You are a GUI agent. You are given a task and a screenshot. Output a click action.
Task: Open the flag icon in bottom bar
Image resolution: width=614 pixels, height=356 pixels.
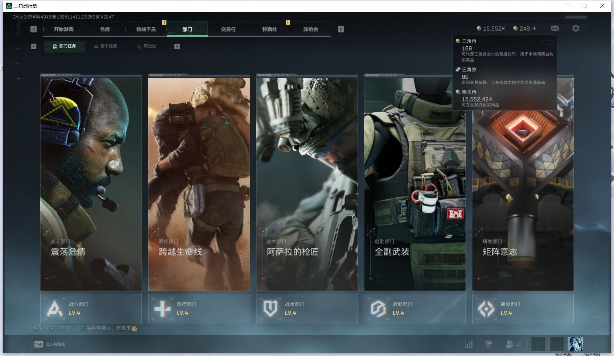[x=489, y=344]
